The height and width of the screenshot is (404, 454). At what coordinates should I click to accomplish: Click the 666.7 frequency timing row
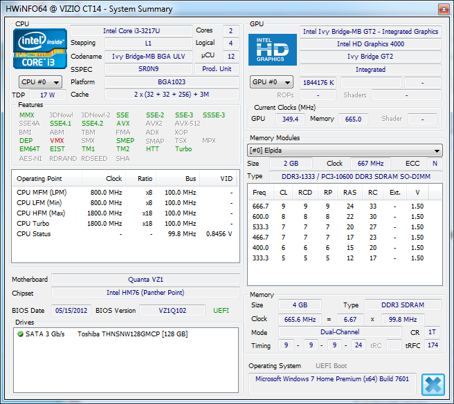tap(338, 206)
